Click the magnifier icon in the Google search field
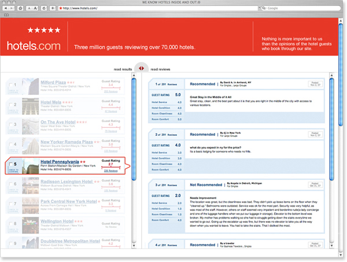Image resolution: width=347 pixels, height=262 pixels. [x=264, y=8]
